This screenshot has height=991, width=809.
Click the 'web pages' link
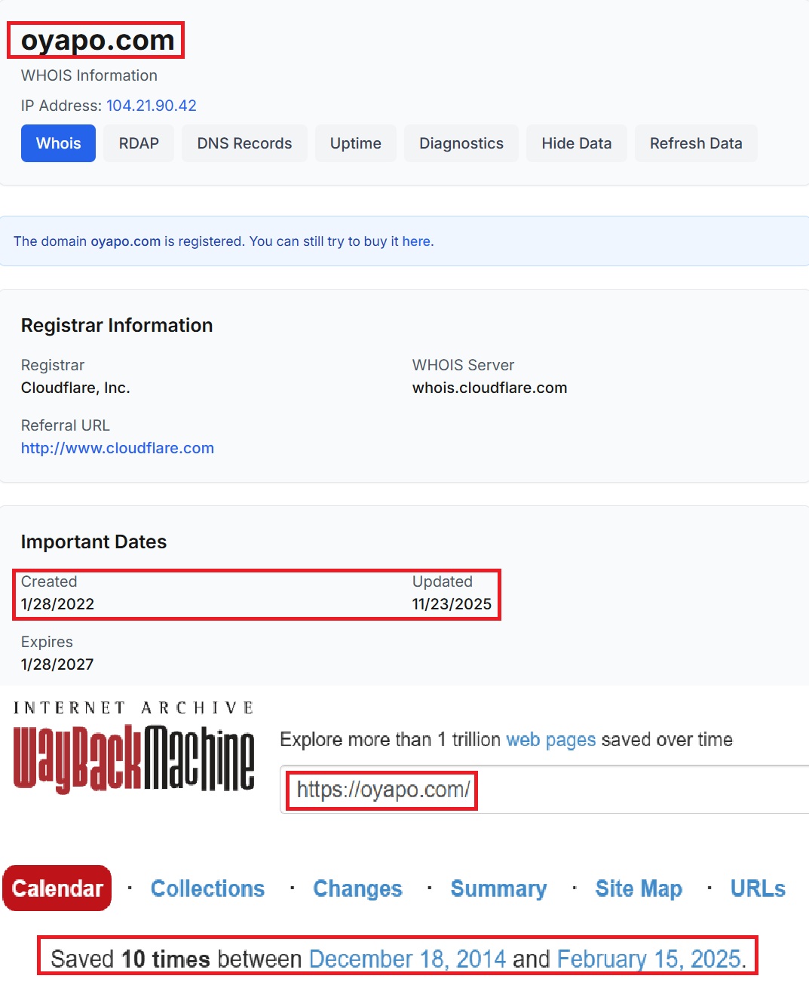pos(550,739)
